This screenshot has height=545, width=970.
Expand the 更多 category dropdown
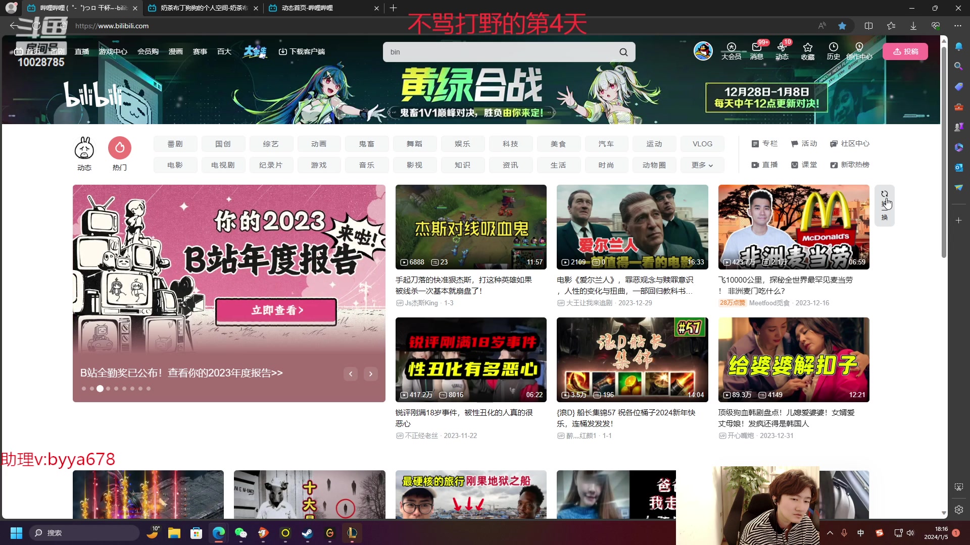point(702,165)
